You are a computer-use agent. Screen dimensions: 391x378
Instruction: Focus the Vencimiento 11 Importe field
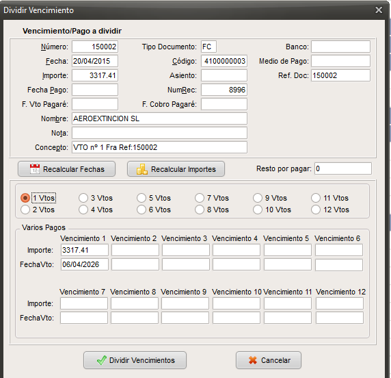point(288,303)
